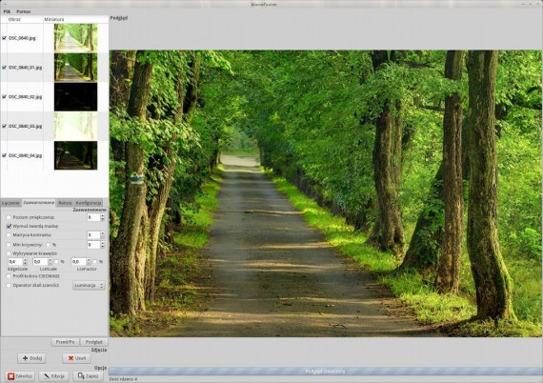Open the Pomoc menu
543x383 pixels.
tap(24, 11)
